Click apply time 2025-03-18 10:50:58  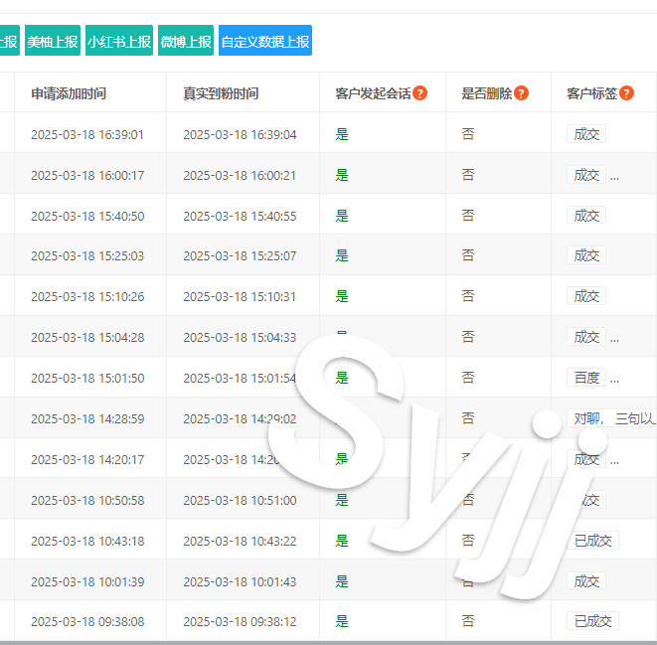[x=87, y=500]
